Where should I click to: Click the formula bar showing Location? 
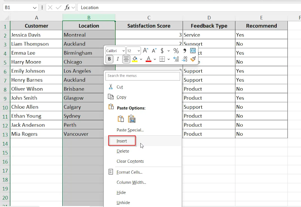pyautogui.click(x=189, y=7)
